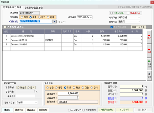Click the 공급가액 column header

[119, 31]
